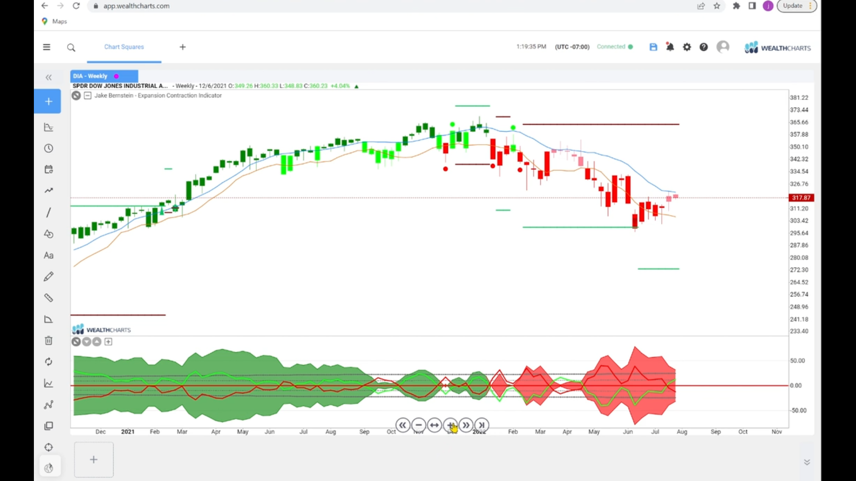The image size is (856, 481).
Task: Click the browser address bar URL
Action: 136,6
